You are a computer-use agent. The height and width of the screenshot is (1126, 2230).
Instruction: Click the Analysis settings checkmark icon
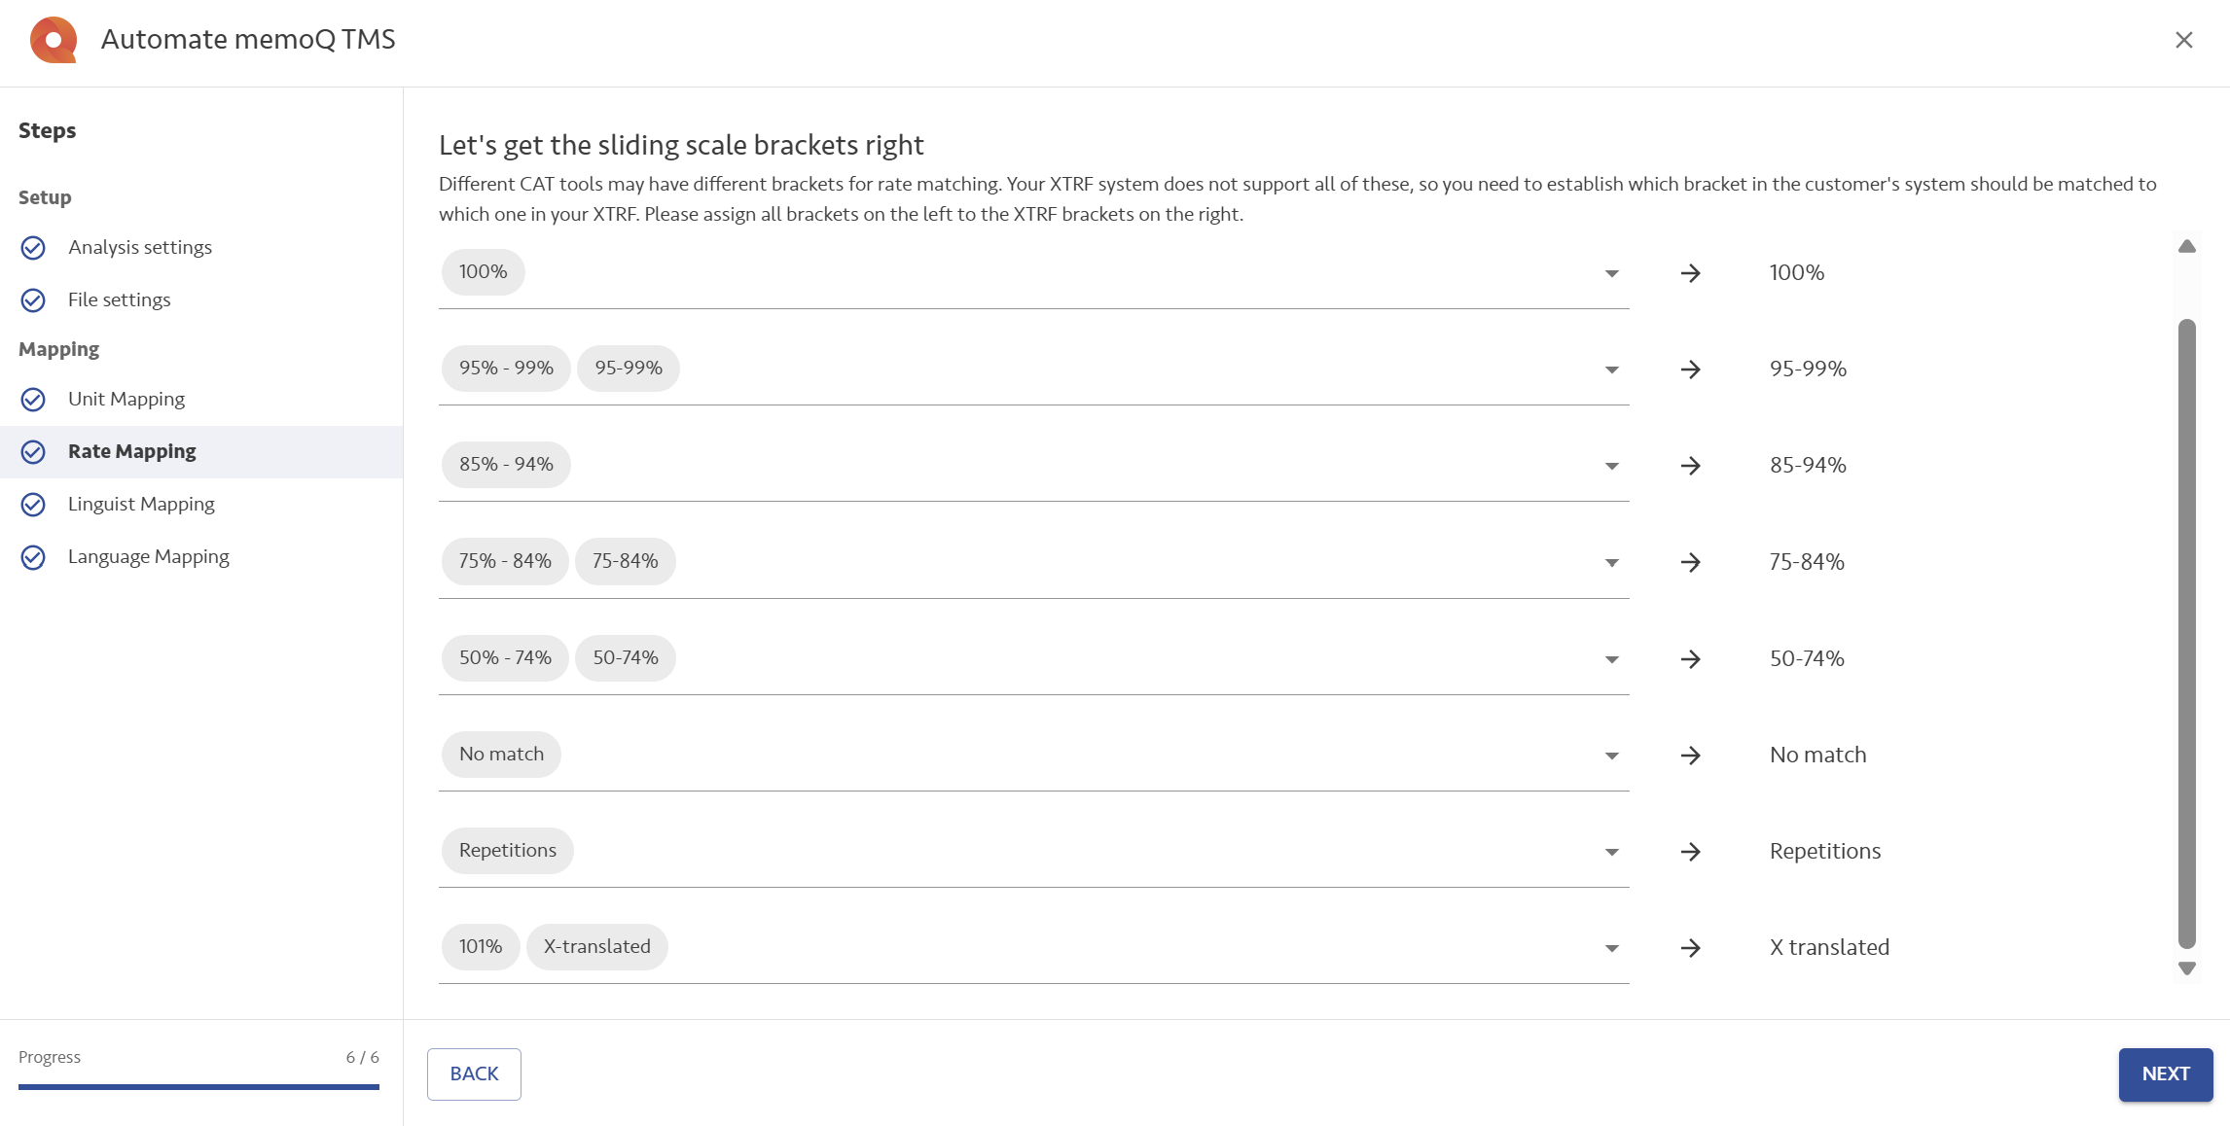(x=33, y=248)
